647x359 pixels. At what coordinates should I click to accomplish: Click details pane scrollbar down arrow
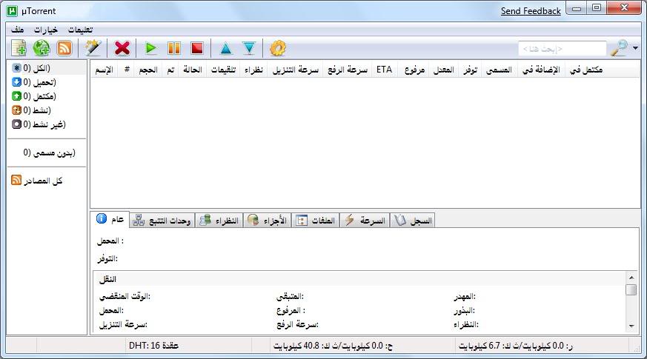point(631,326)
